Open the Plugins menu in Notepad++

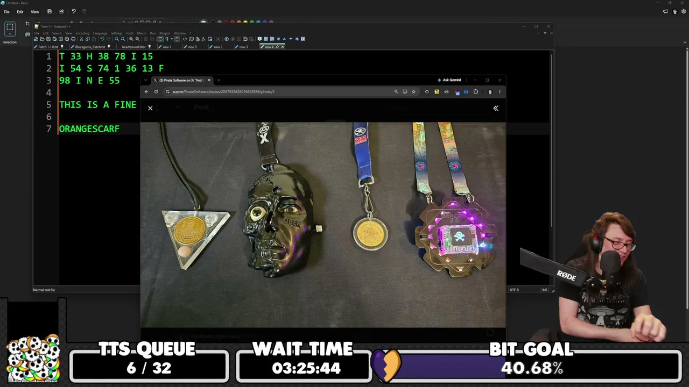point(165,33)
